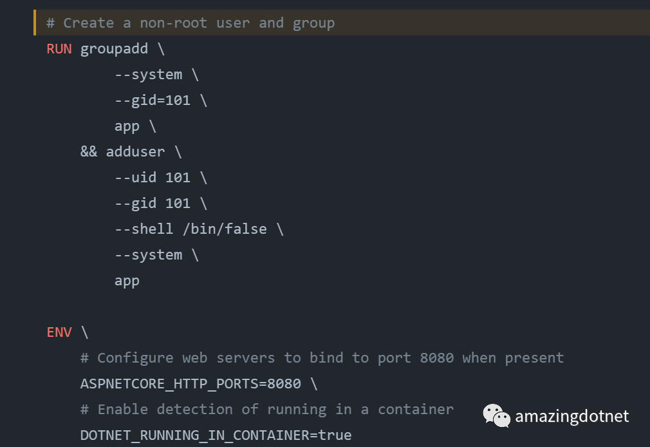650x447 pixels.
Task: Click the --system option under groupadd
Action: coord(148,75)
